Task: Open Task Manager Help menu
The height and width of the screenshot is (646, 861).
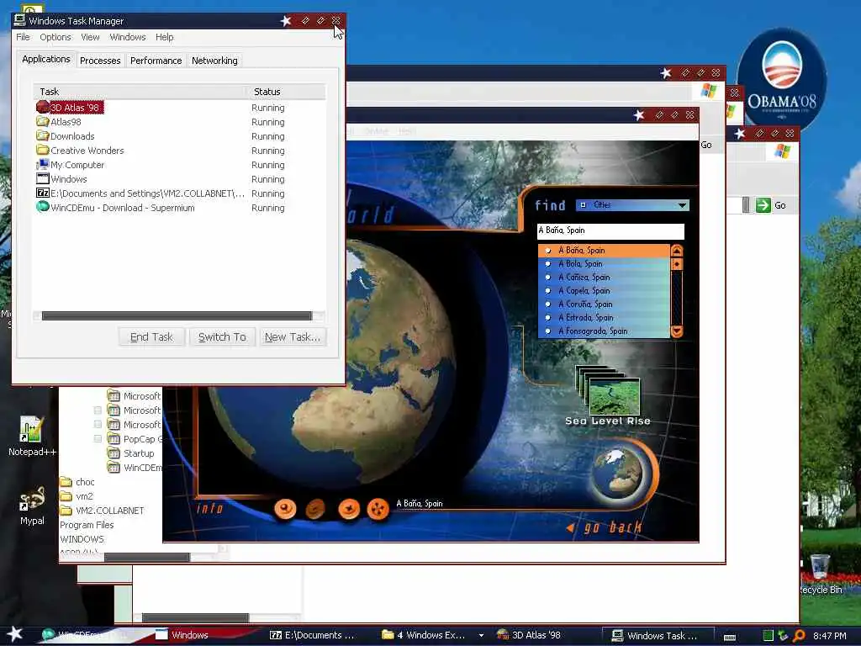Action: pyautogui.click(x=164, y=37)
